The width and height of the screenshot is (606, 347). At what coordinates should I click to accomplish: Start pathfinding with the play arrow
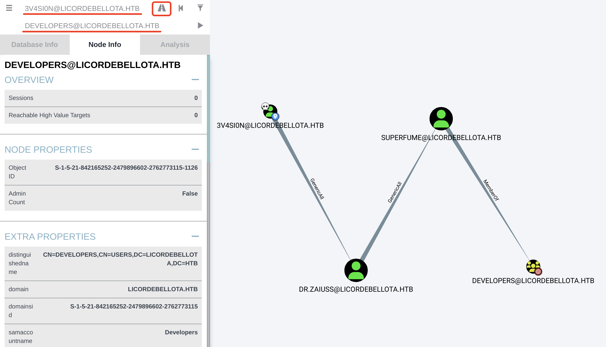point(200,25)
